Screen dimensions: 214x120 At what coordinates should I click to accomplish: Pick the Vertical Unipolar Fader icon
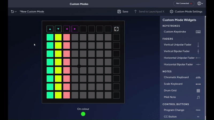(x=198, y=45)
